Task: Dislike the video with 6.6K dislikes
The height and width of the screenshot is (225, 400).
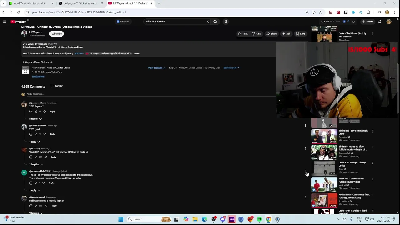Action: (x=257, y=34)
